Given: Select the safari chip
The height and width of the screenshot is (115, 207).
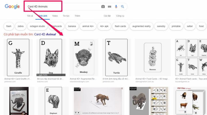Looking at the screenshot, I should (190, 26).
